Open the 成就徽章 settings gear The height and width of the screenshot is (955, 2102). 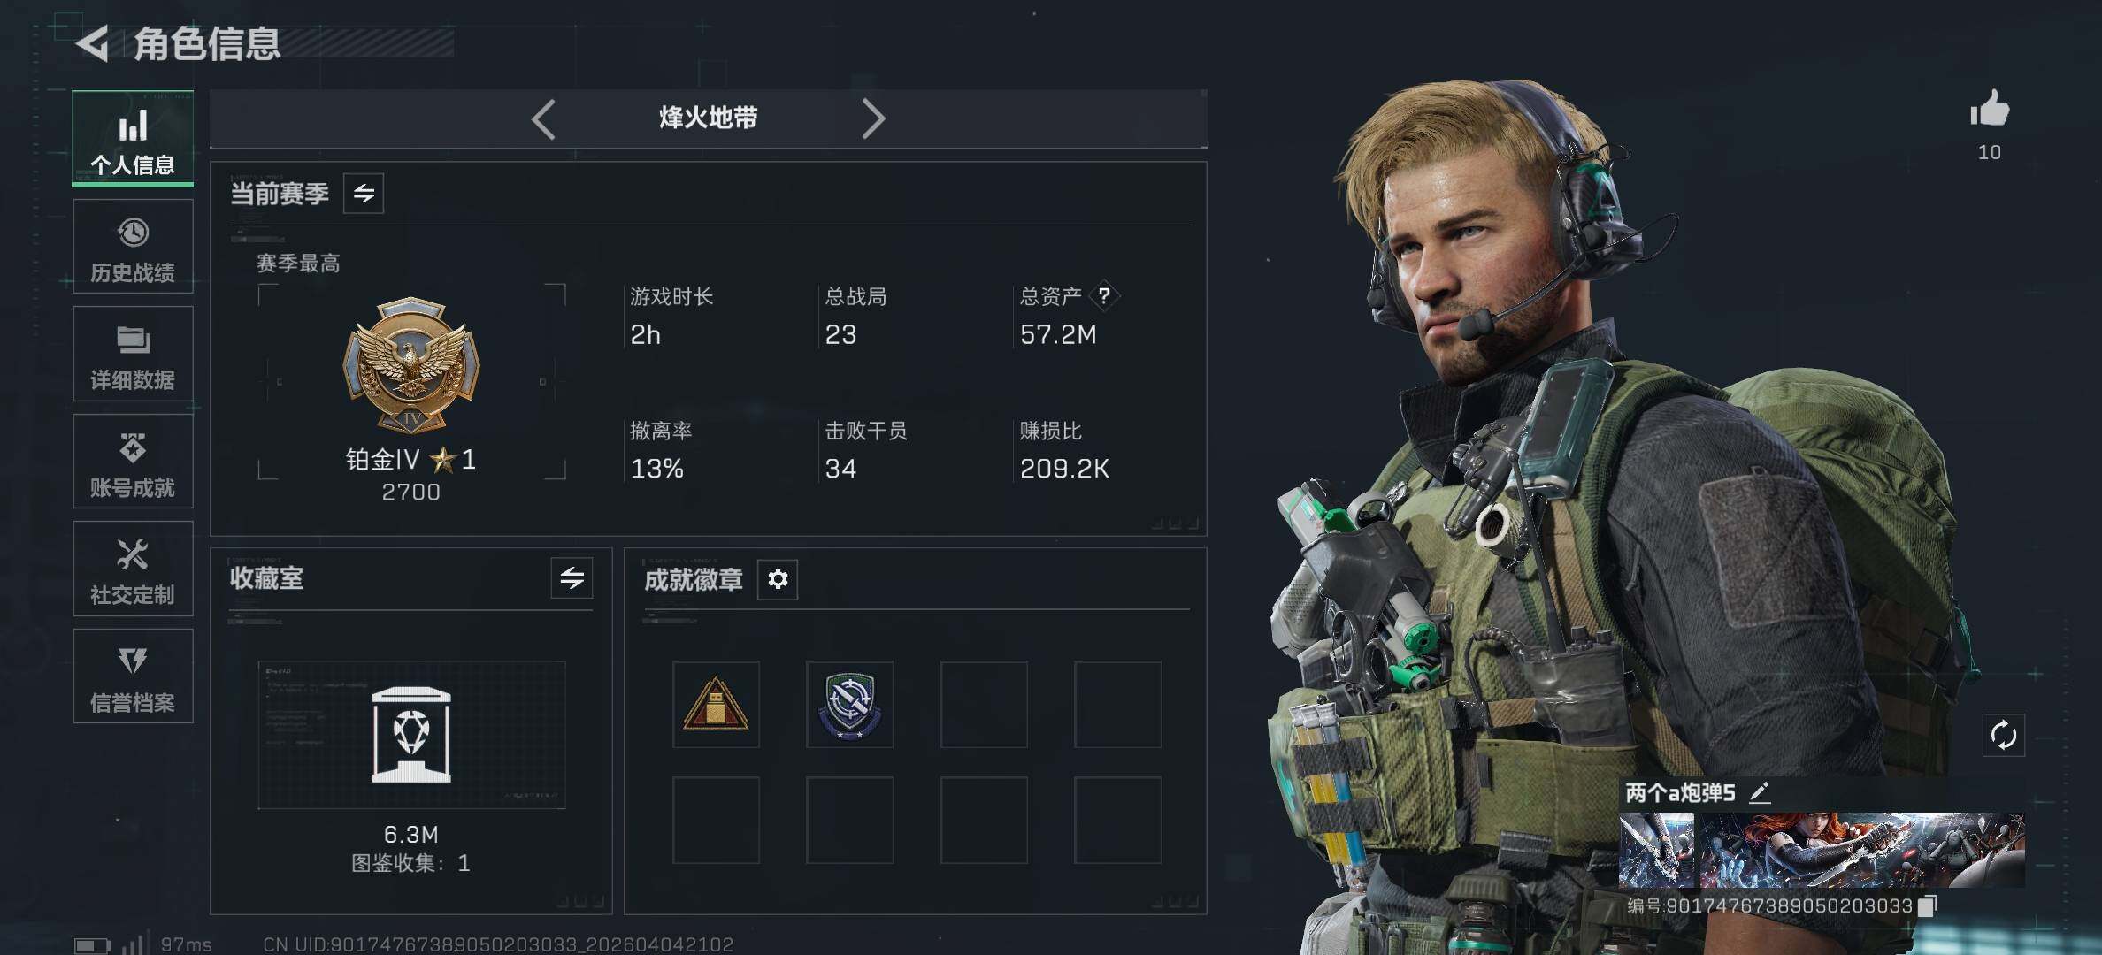778,579
